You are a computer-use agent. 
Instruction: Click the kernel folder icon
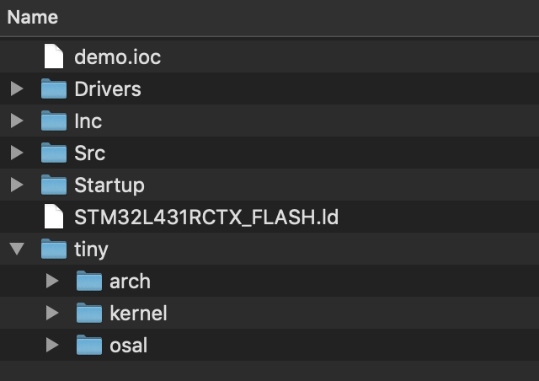[x=89, y=314]
